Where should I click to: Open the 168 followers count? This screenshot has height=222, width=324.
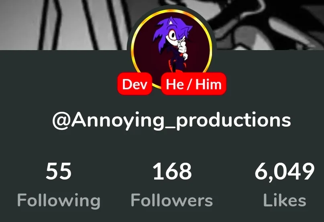tap(172, 171)
